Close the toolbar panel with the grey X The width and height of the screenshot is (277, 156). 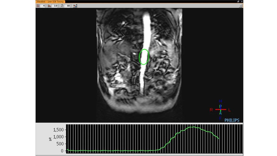tap(240, 6)
